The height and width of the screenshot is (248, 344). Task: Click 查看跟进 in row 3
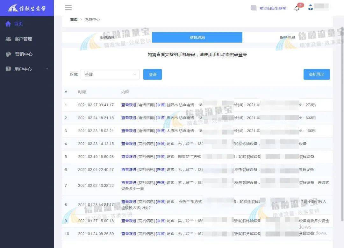point(129,131)
